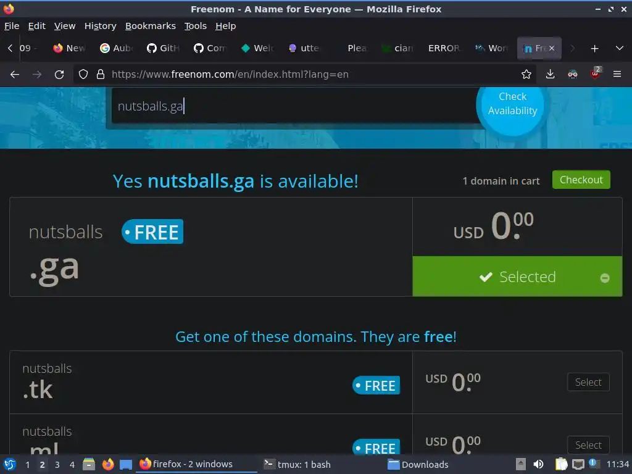This screenshot has width=632, height=474.
Task: Switch to the New tab
Action: (69, 48)
